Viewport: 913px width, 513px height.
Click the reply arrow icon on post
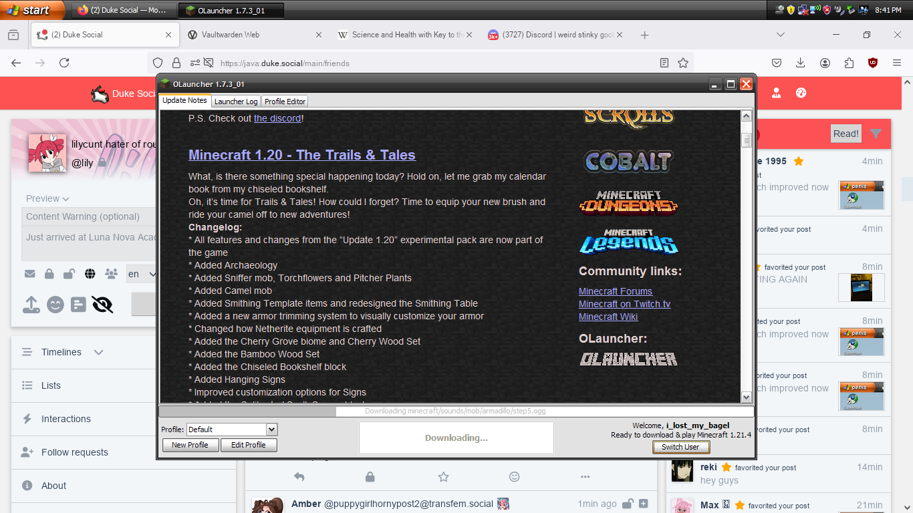click(x=299, y=477)
